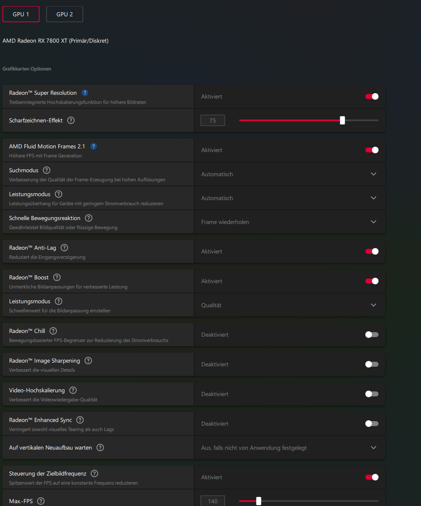The image size is (421, 506).
Task: Click the Scharfzeichnen-Effekt slider handle
Action: click(342, 120)
